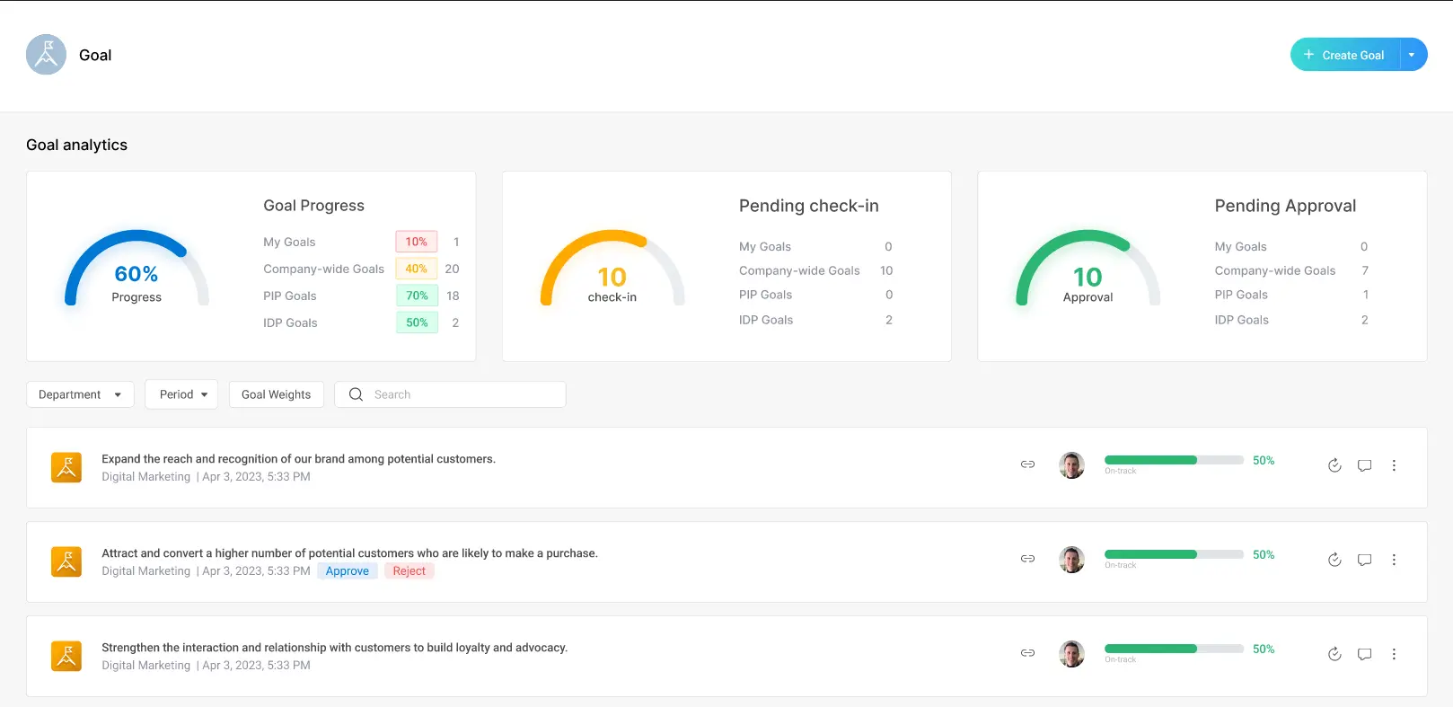Open three-dot menu for brand recognition goal
1453x707 pixels.
click(1394, 465)
